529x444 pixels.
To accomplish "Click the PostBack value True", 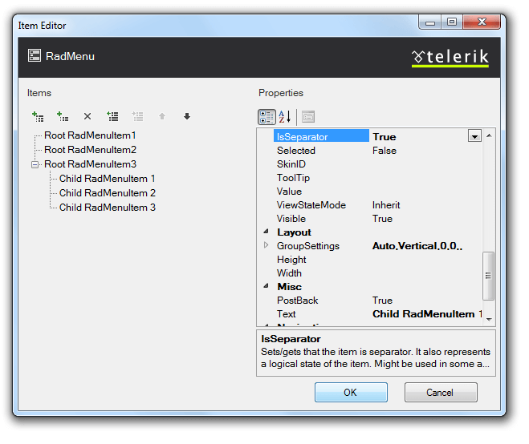I will click(382, 301).
